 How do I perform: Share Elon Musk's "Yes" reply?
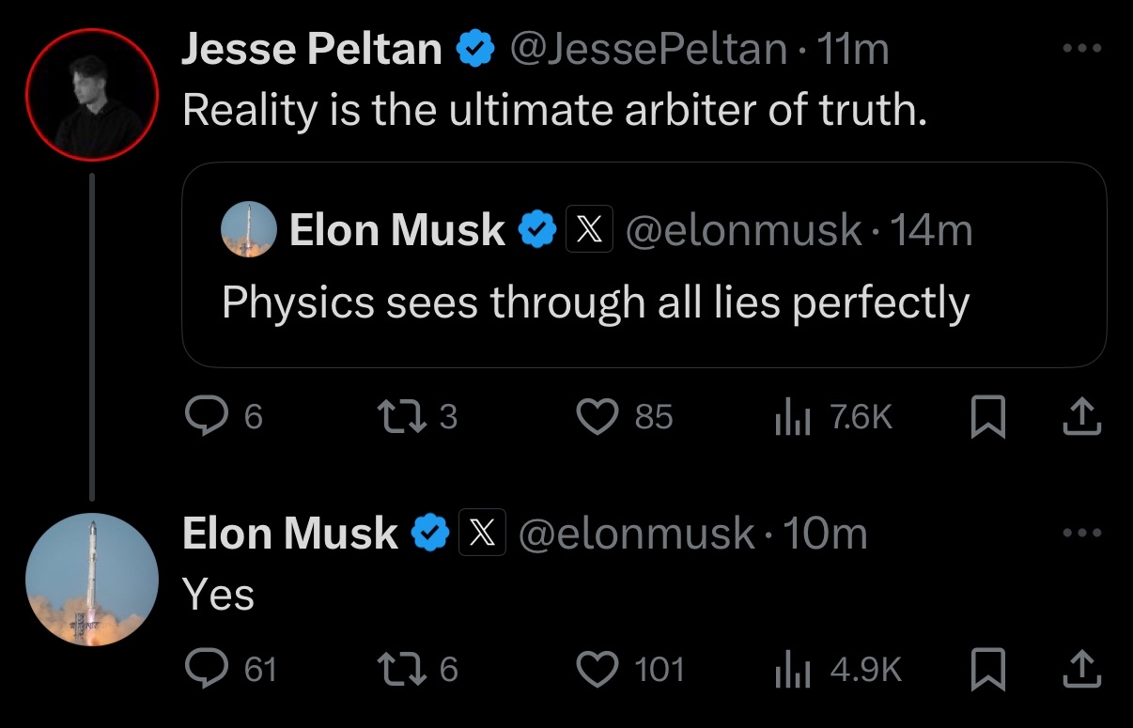click(x=1080, y=669)
